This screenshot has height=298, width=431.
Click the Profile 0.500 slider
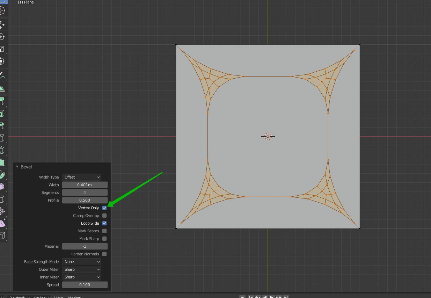pyautogui.click(x=85, y=200)
